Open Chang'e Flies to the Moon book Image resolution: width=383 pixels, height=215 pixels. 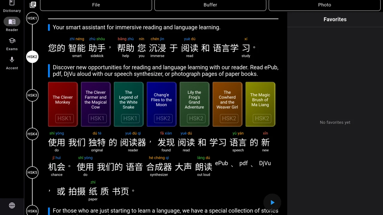point(162,104)
